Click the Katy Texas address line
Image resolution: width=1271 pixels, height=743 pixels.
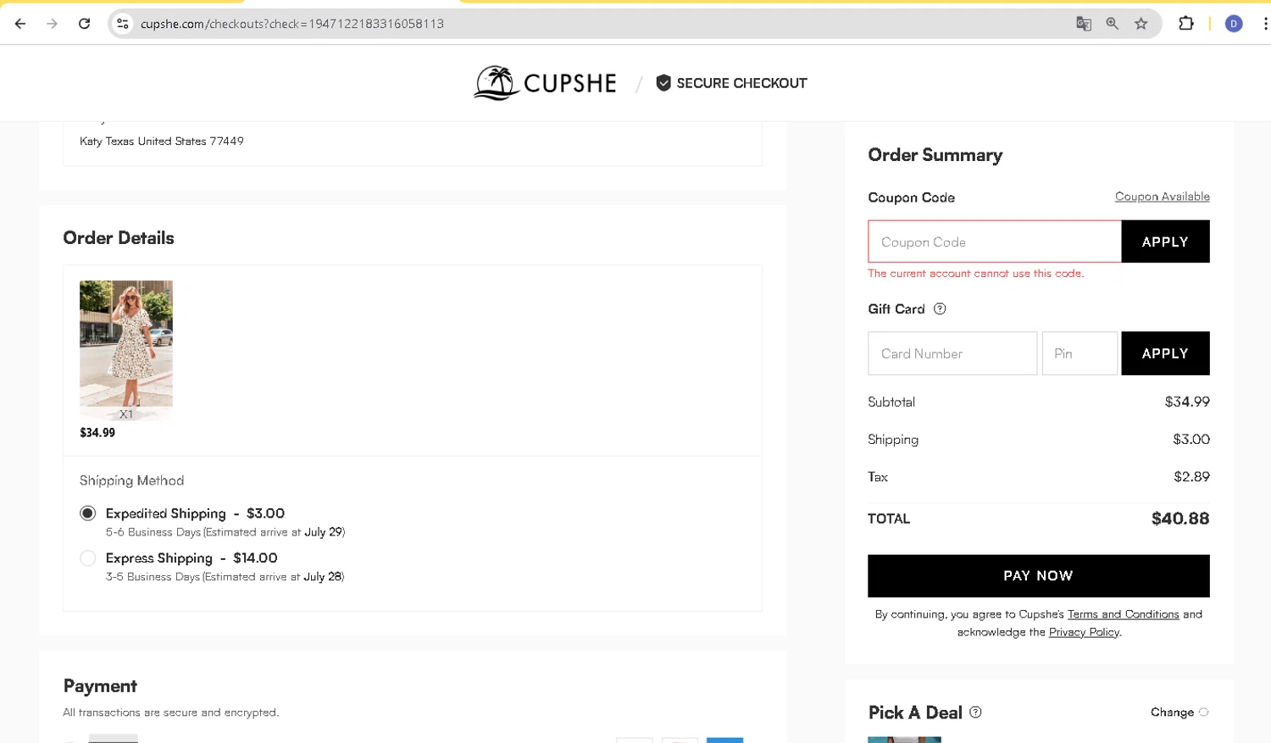click(x=162, y=141)
